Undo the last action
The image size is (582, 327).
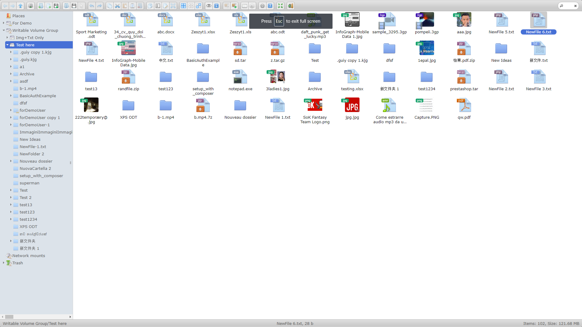(92, 6)
